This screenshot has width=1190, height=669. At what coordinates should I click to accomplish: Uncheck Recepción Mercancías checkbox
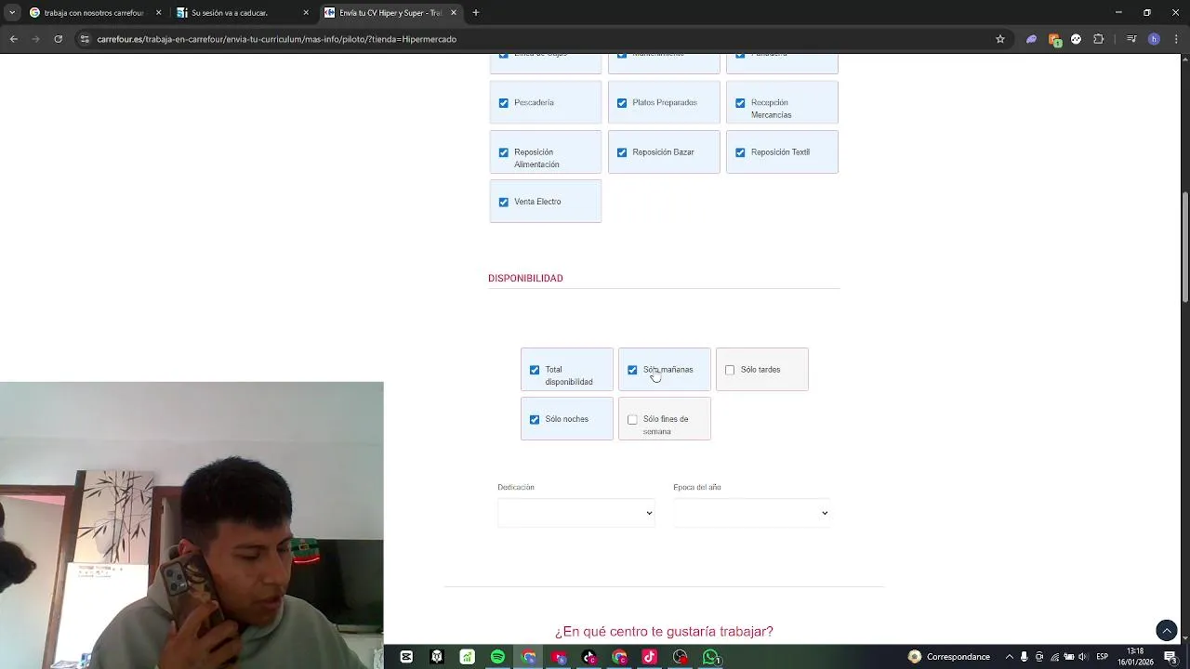pos(740,103)
